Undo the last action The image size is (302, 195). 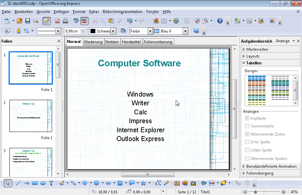130,21
